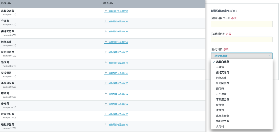Select 福利厚生費 from the dropdown list
Screen dimensions: 280x132
pyautogui.click(x=241, y=121)
